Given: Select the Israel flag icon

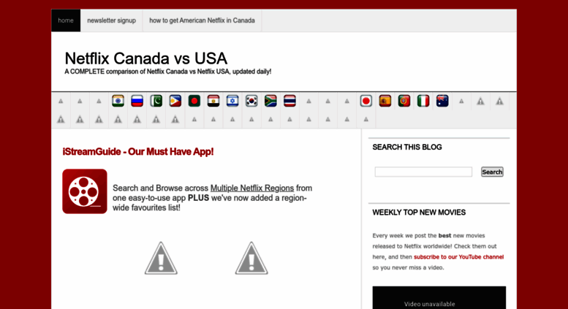Looking at the screenshot, I should pyautogui.click(x=232, y=102).
